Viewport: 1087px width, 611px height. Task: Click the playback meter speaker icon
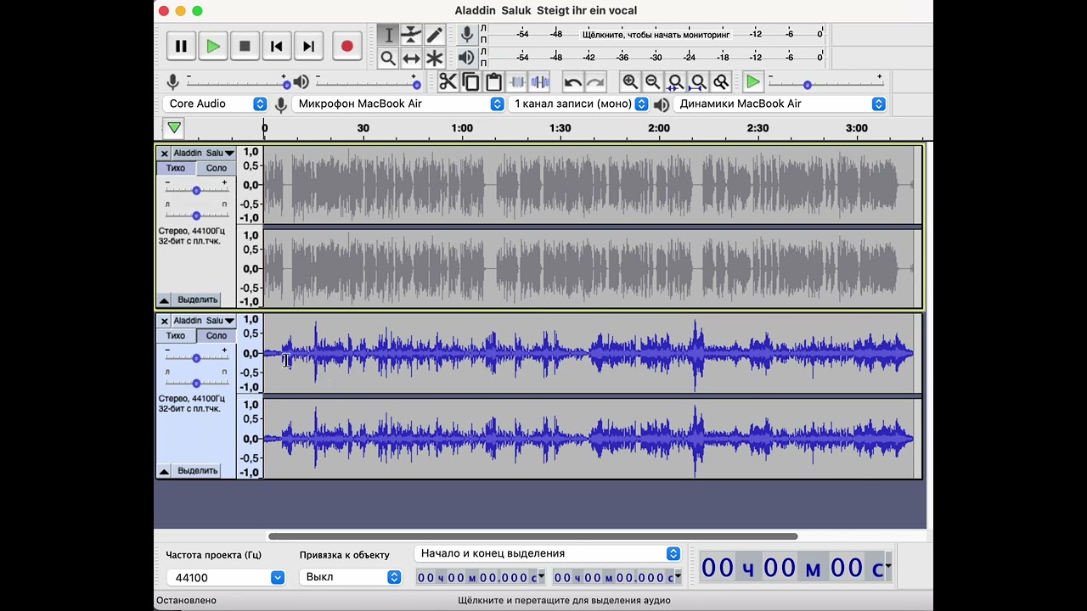point(466,58)
